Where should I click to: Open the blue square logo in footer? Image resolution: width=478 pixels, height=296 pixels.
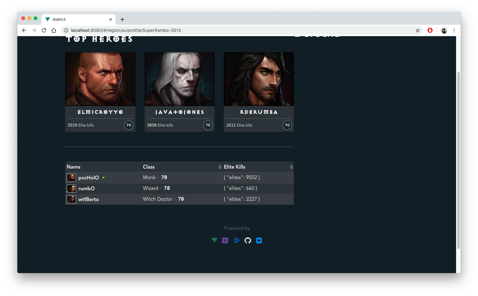pyautogui.click(x=259, y=240)
